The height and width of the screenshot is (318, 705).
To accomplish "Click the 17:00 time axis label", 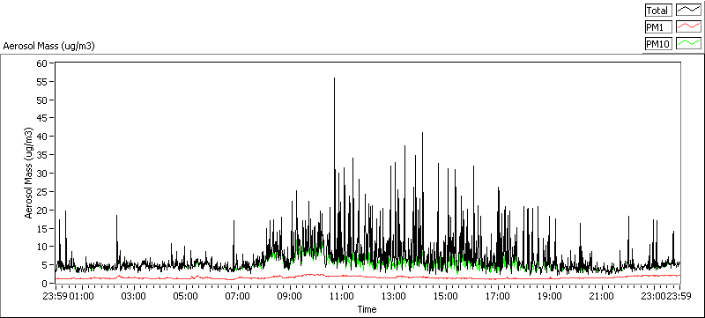I will click(498, 296).
